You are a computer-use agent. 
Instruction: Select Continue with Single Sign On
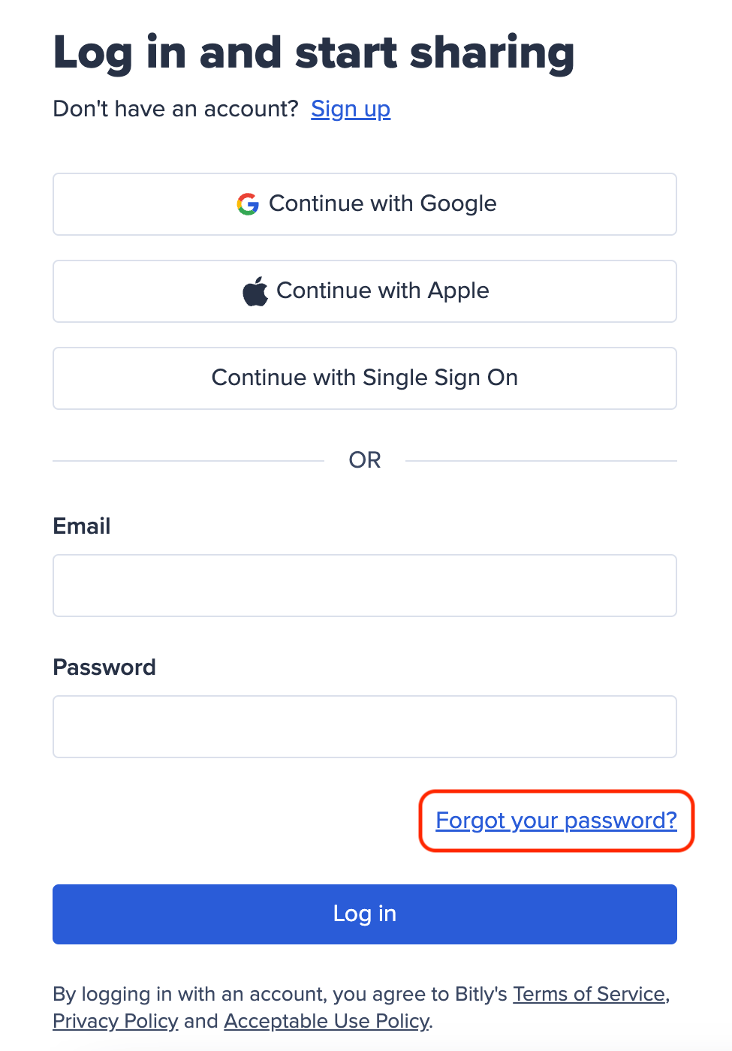[365, 378]
